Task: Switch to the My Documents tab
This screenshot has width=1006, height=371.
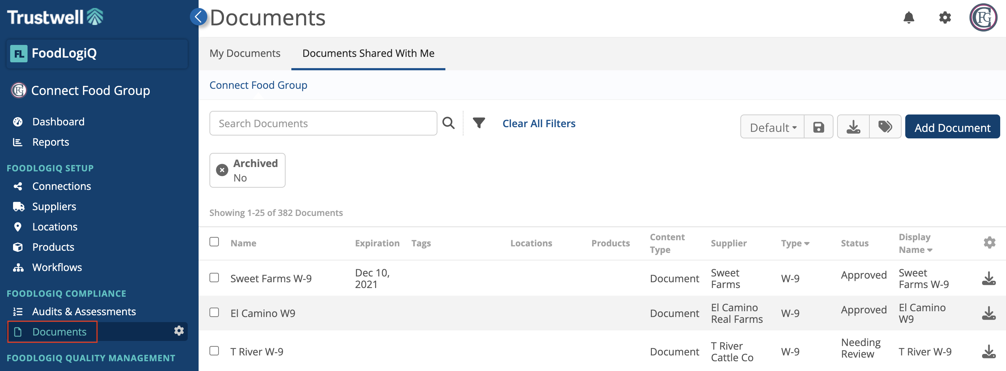Action: [245, 53]
